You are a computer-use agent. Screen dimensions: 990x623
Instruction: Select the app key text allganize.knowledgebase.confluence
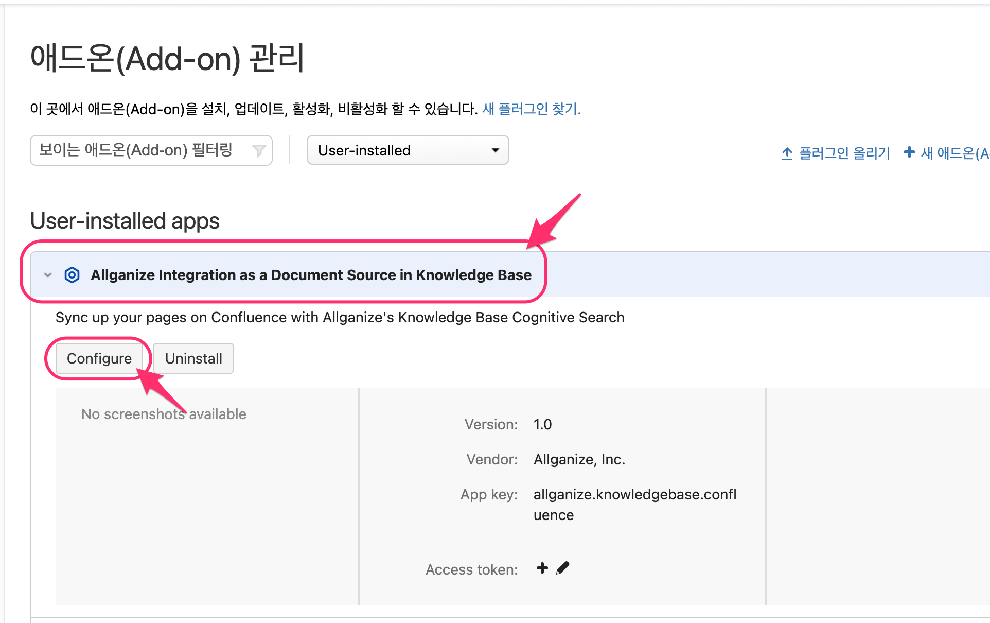(635, 505)
